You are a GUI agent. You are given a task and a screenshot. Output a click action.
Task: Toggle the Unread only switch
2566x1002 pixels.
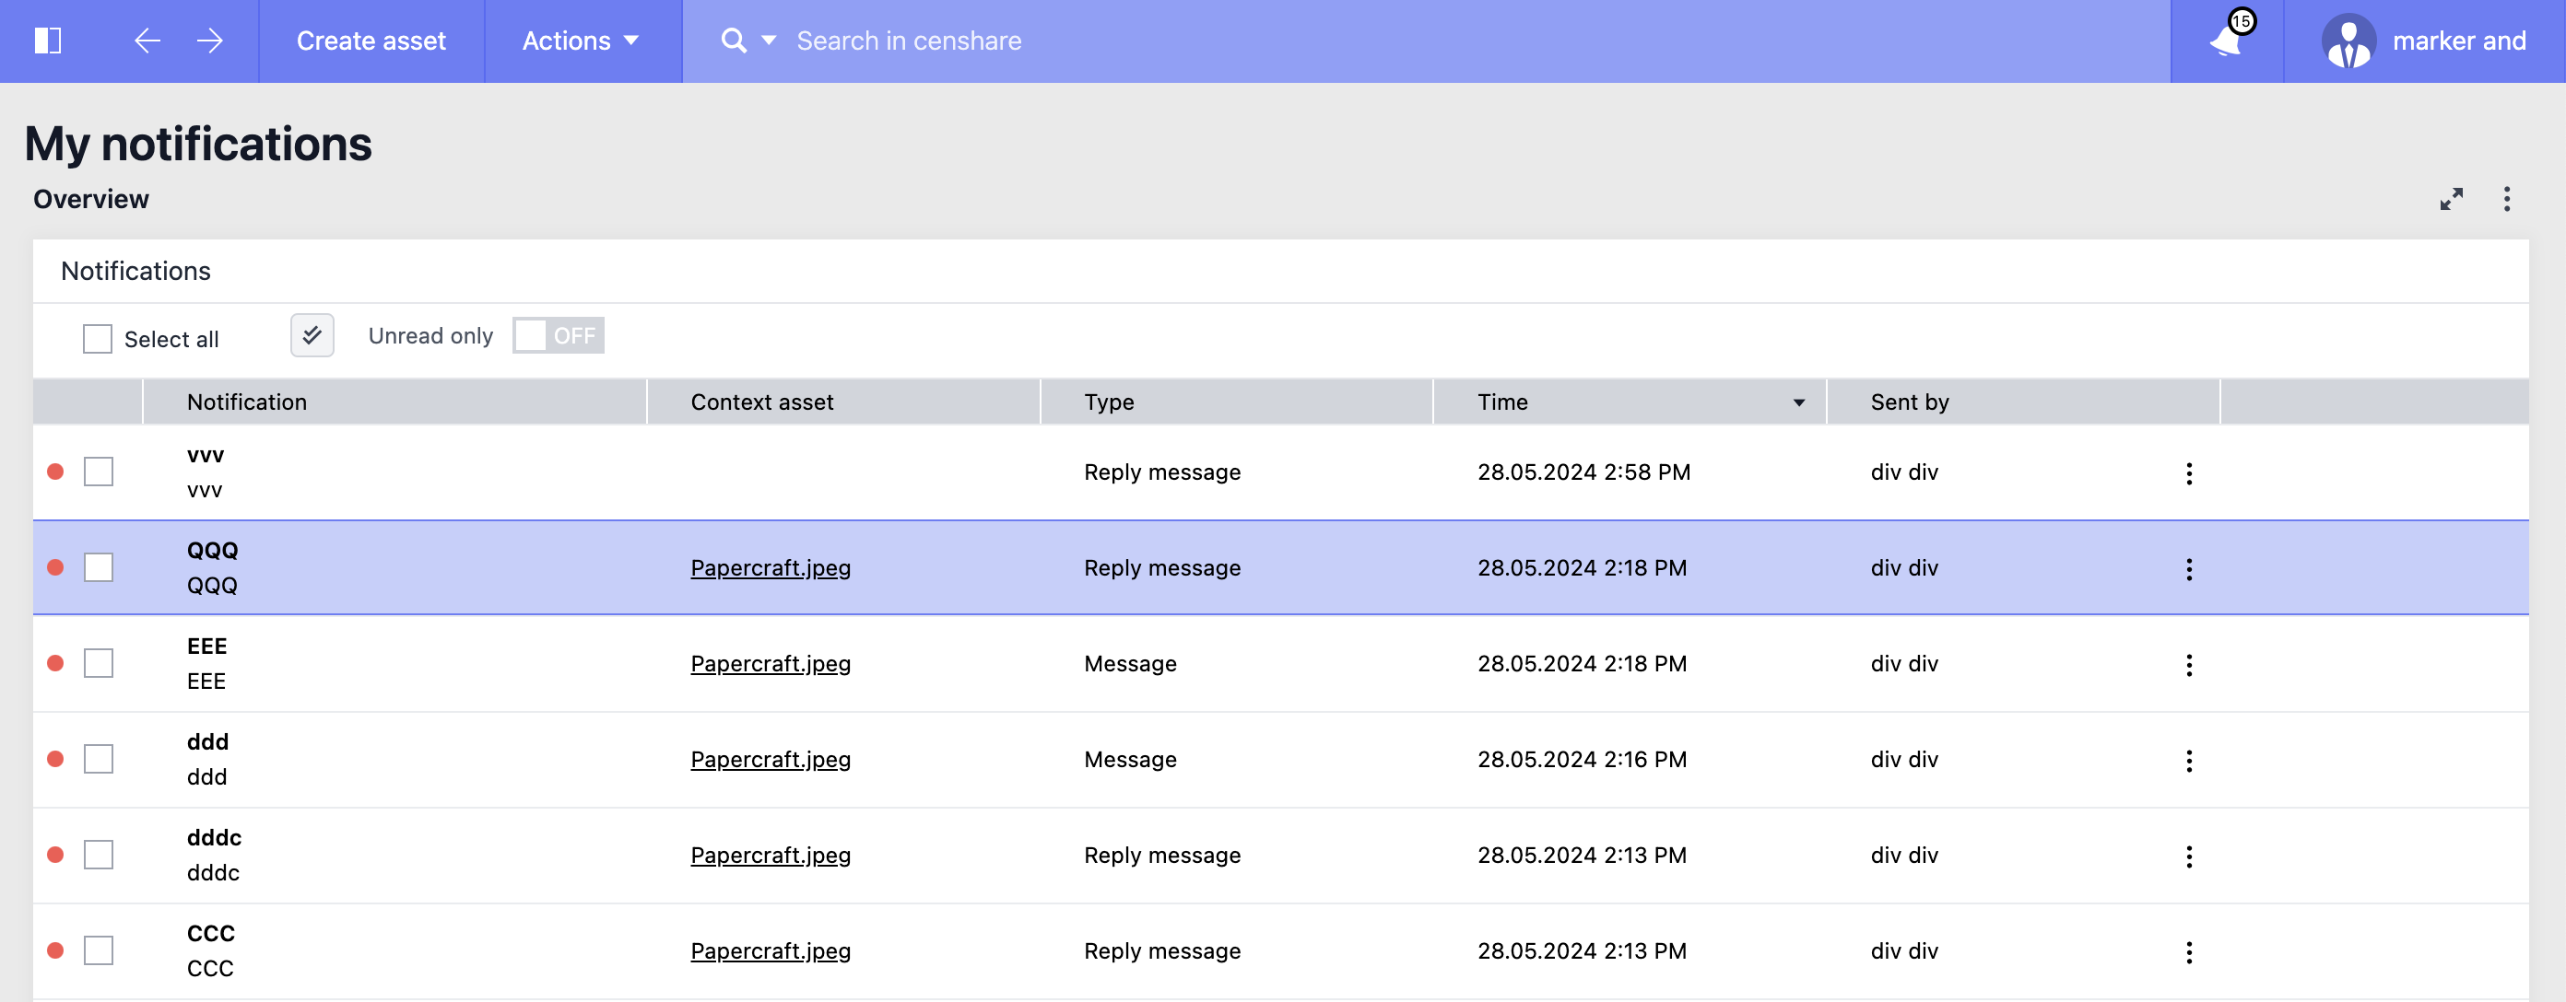click(558, 335)
